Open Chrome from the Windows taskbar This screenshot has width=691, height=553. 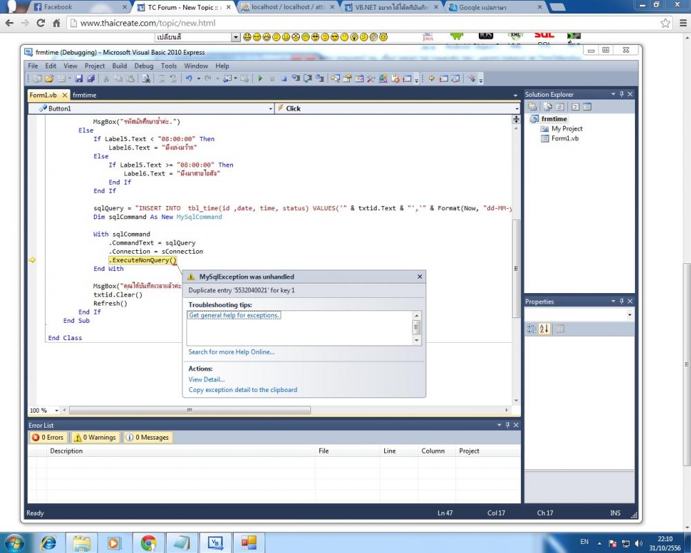pos(148,542)
